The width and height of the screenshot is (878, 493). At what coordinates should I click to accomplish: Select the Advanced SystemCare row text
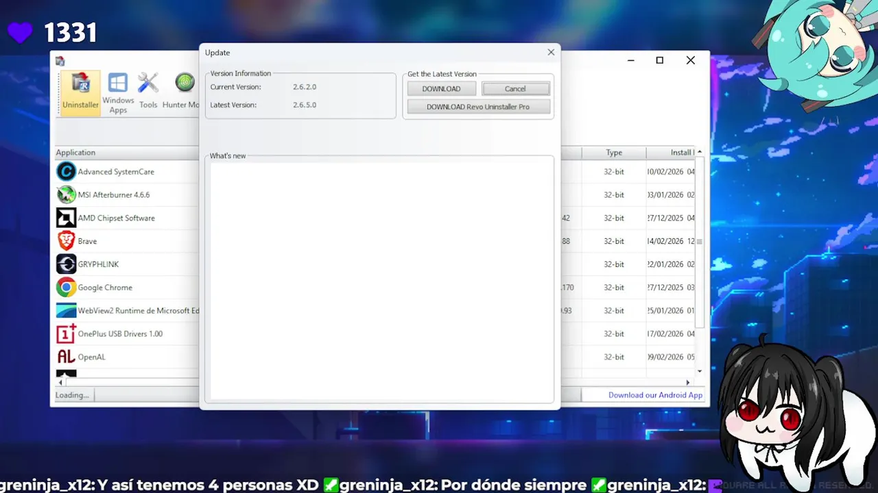116,172
